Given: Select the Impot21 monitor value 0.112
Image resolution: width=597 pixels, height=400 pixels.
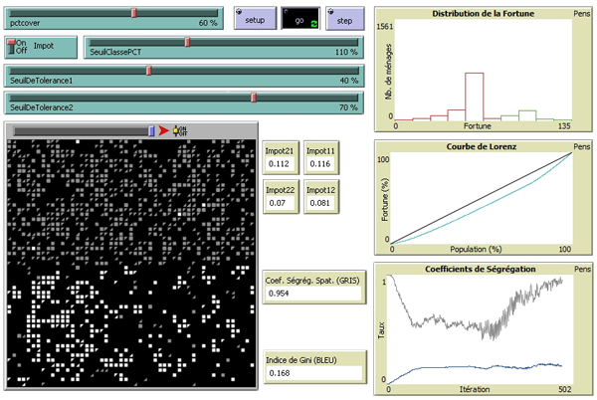Looking at the screenshot, I should point(279,163).
